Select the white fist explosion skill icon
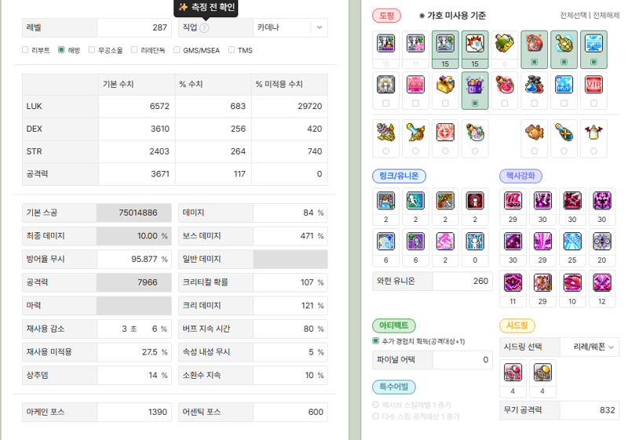 click(x=475, y=43)
